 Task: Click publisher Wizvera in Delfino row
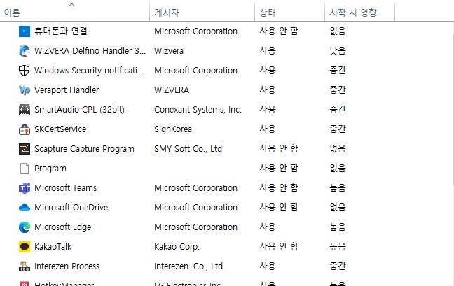point(169,51)
